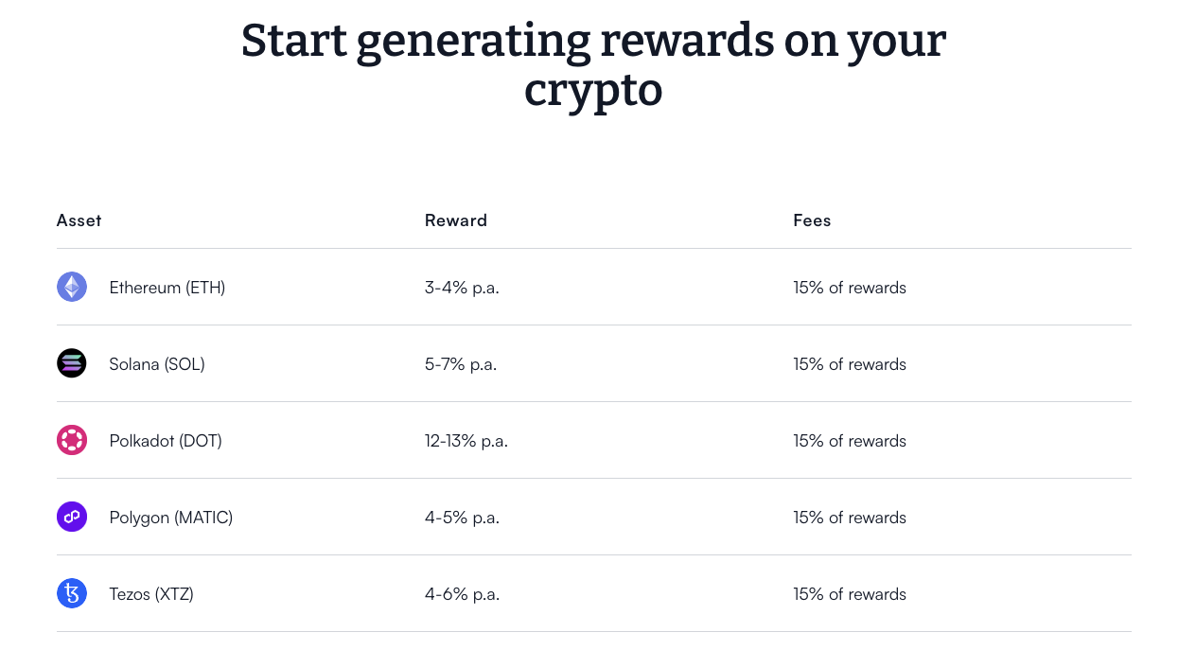Click the 3-4% p.a. reward for Ethereum
1196x650 pixels.
[x=462, y=288]
